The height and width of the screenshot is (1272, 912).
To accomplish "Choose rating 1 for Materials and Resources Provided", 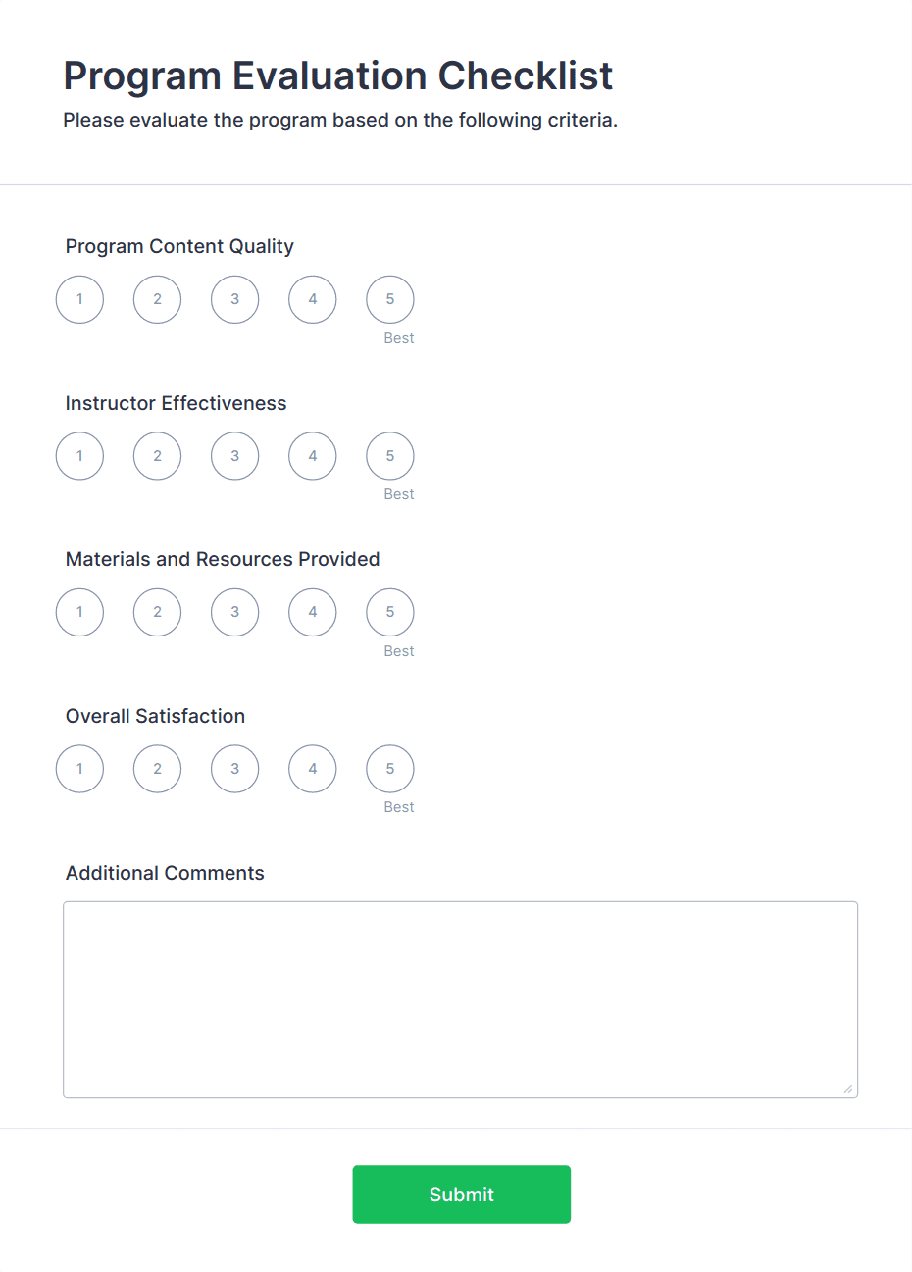I will click(x=79, y=612).
